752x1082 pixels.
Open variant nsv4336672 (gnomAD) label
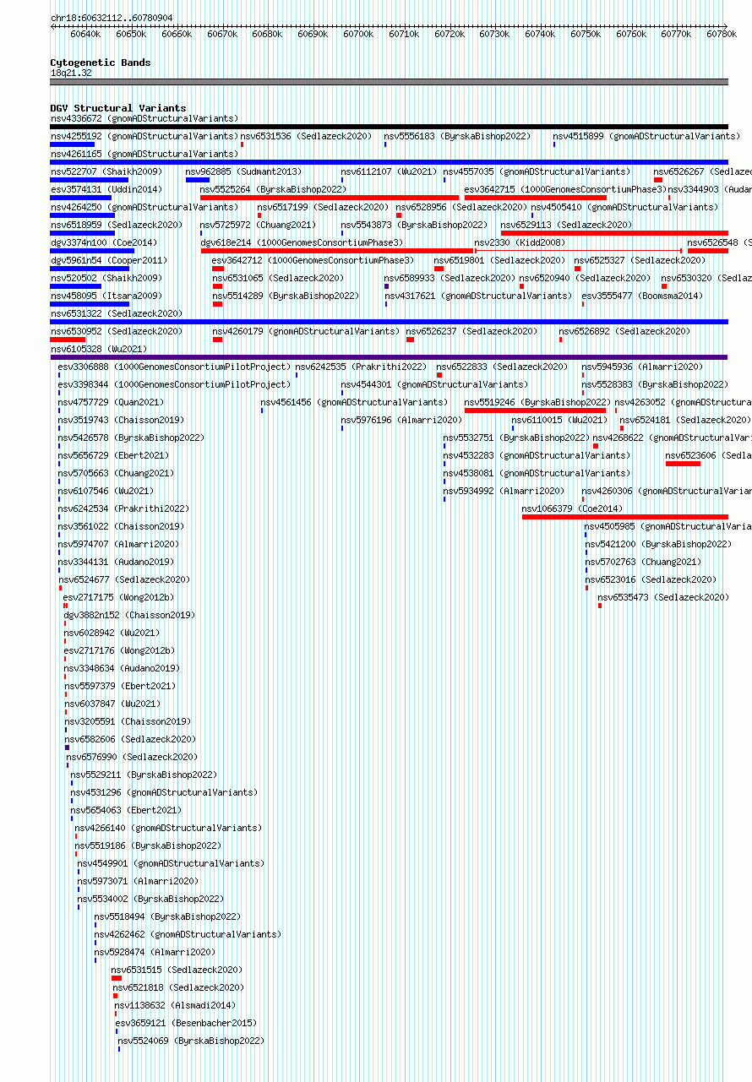(x=144, y=118)
